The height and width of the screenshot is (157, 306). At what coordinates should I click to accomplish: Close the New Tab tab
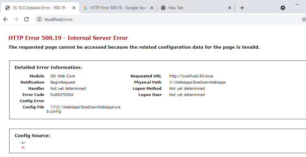click(x=229, y=8)
